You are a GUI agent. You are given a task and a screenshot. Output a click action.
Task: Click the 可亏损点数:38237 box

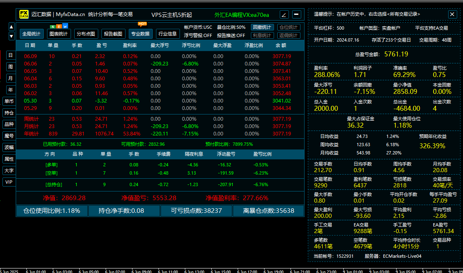[196, 211]
